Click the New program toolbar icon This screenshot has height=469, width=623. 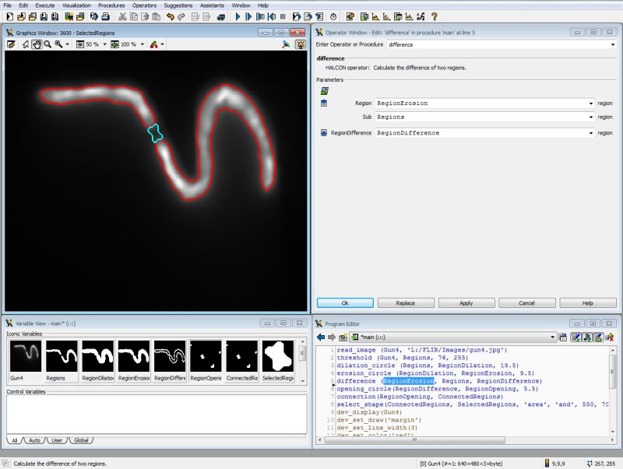pyautogui.click(x=9, y=16)
